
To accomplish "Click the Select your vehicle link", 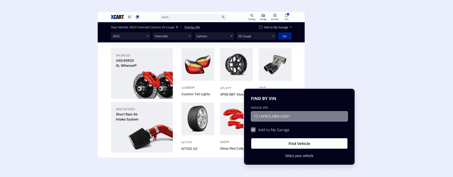I will pos(299,155).
